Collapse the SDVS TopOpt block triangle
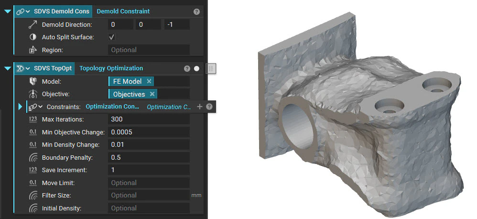This screenshot has height=219, width=477. coord(8,68)
